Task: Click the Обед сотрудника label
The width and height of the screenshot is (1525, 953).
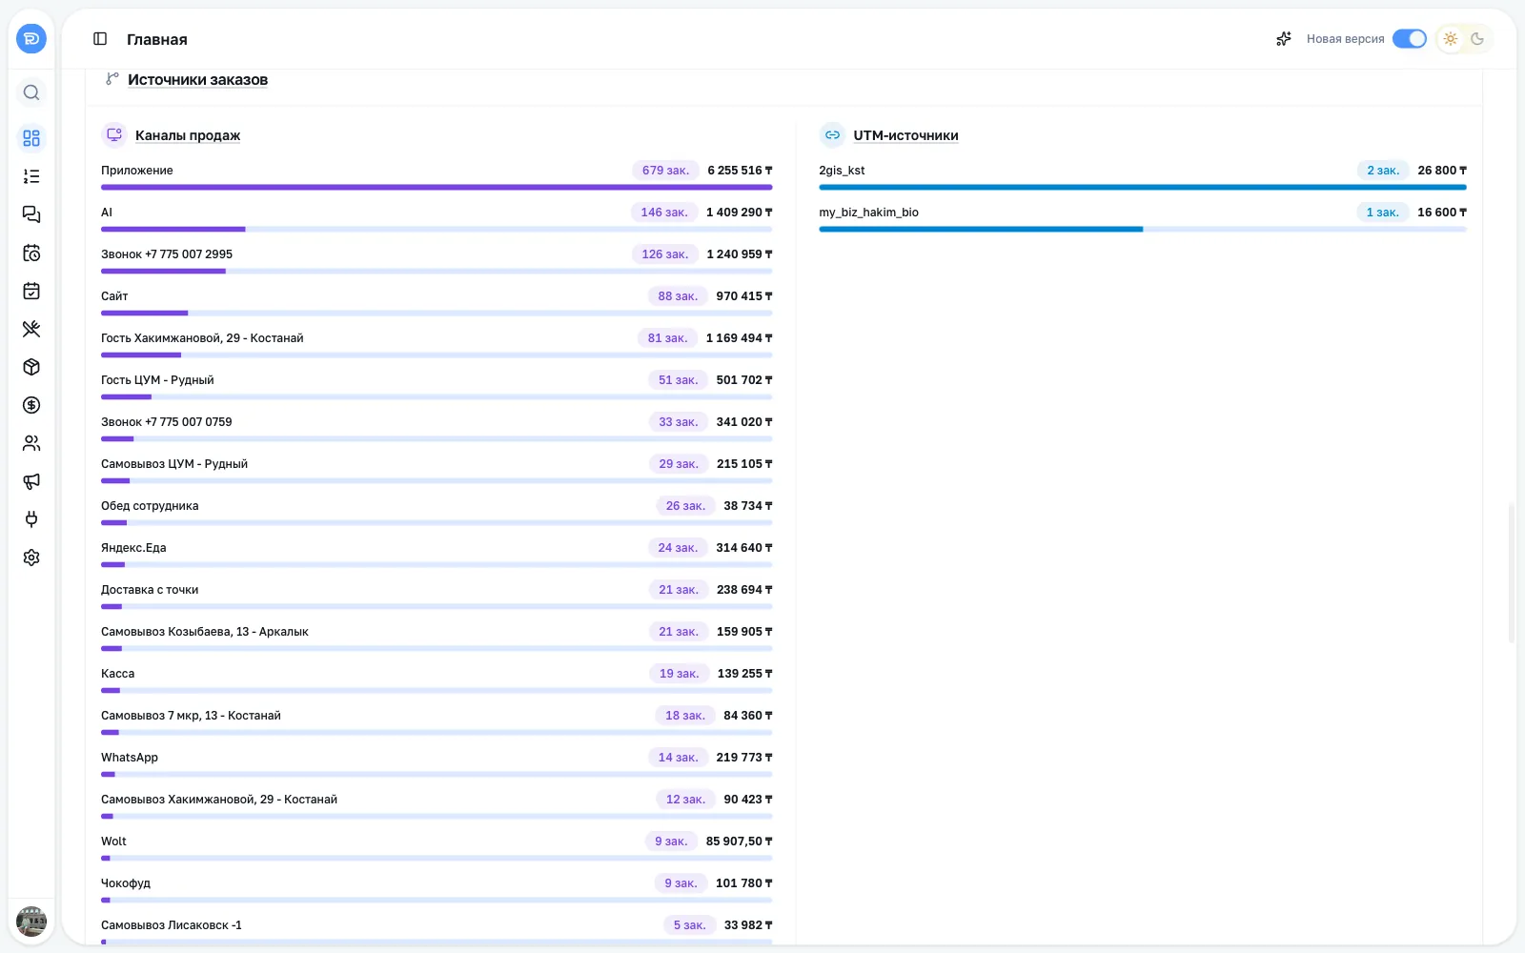Action: click(x=150, y=506)
